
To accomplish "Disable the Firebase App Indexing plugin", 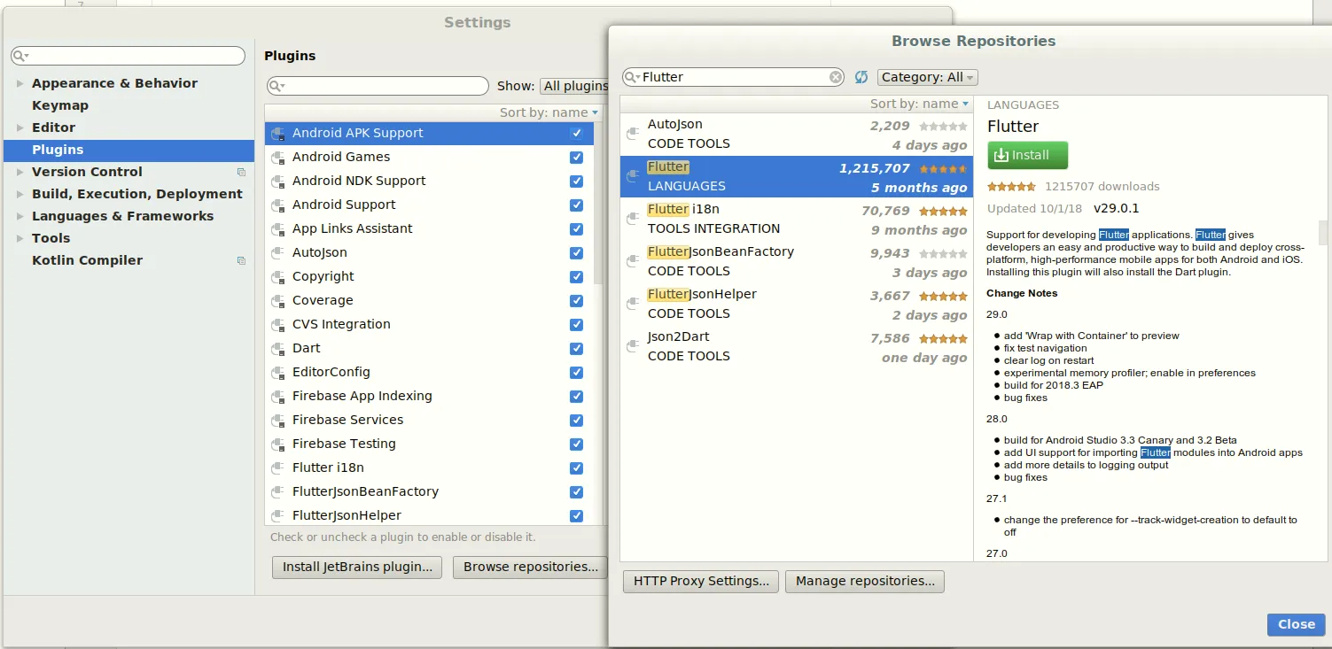I will 577,396.
